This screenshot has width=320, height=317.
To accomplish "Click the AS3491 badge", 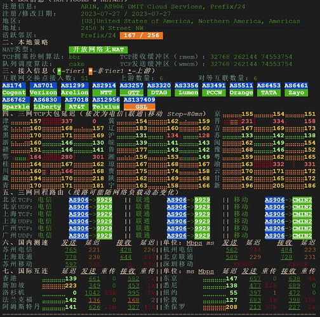I will 214,86.
